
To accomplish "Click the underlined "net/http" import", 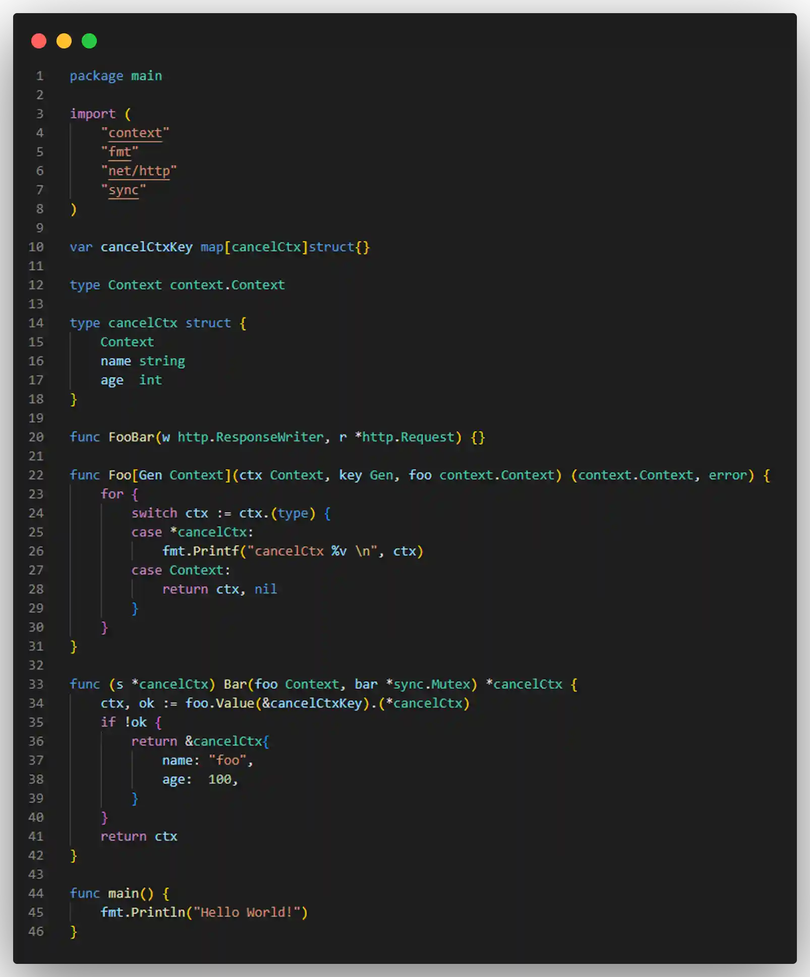I will click(139, 171).
